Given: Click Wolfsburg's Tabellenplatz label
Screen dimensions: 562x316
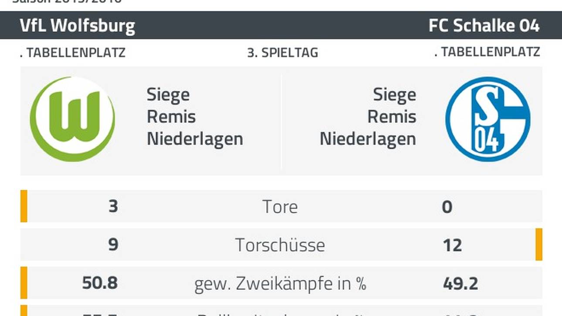Looking at the screenshot, I should pos(73,53).
